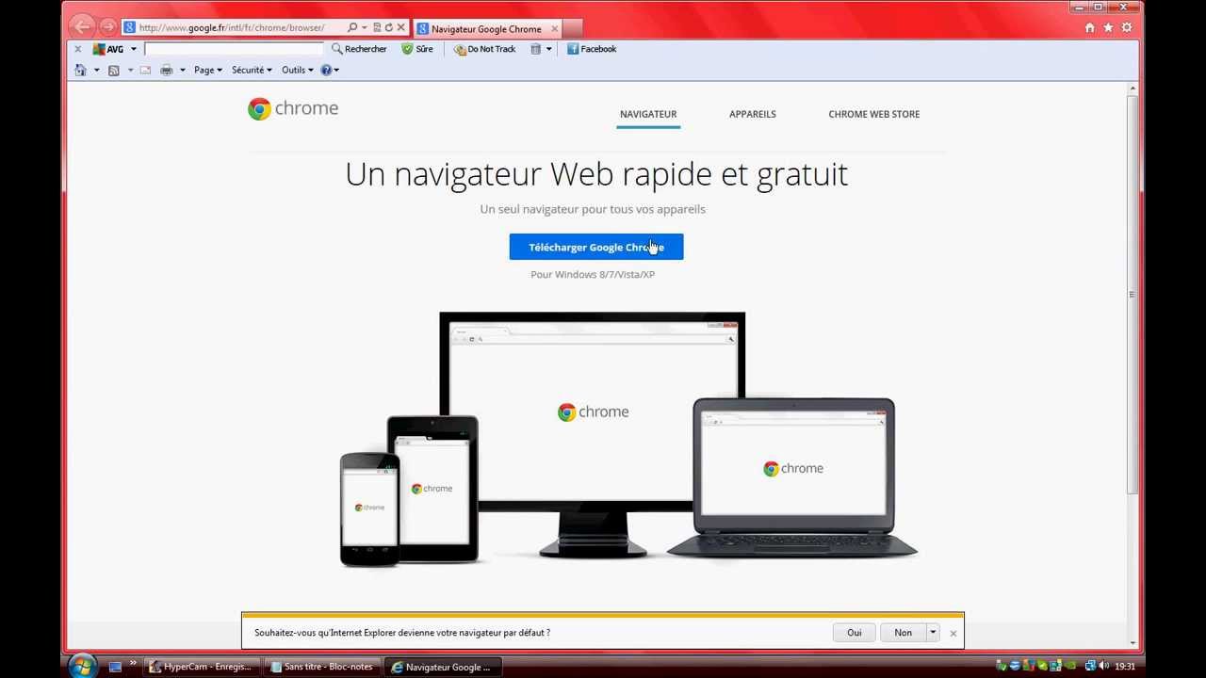
Task: Click the smartphone Chrome illustration
Action: pyautogui.click(x=369, y=508)
